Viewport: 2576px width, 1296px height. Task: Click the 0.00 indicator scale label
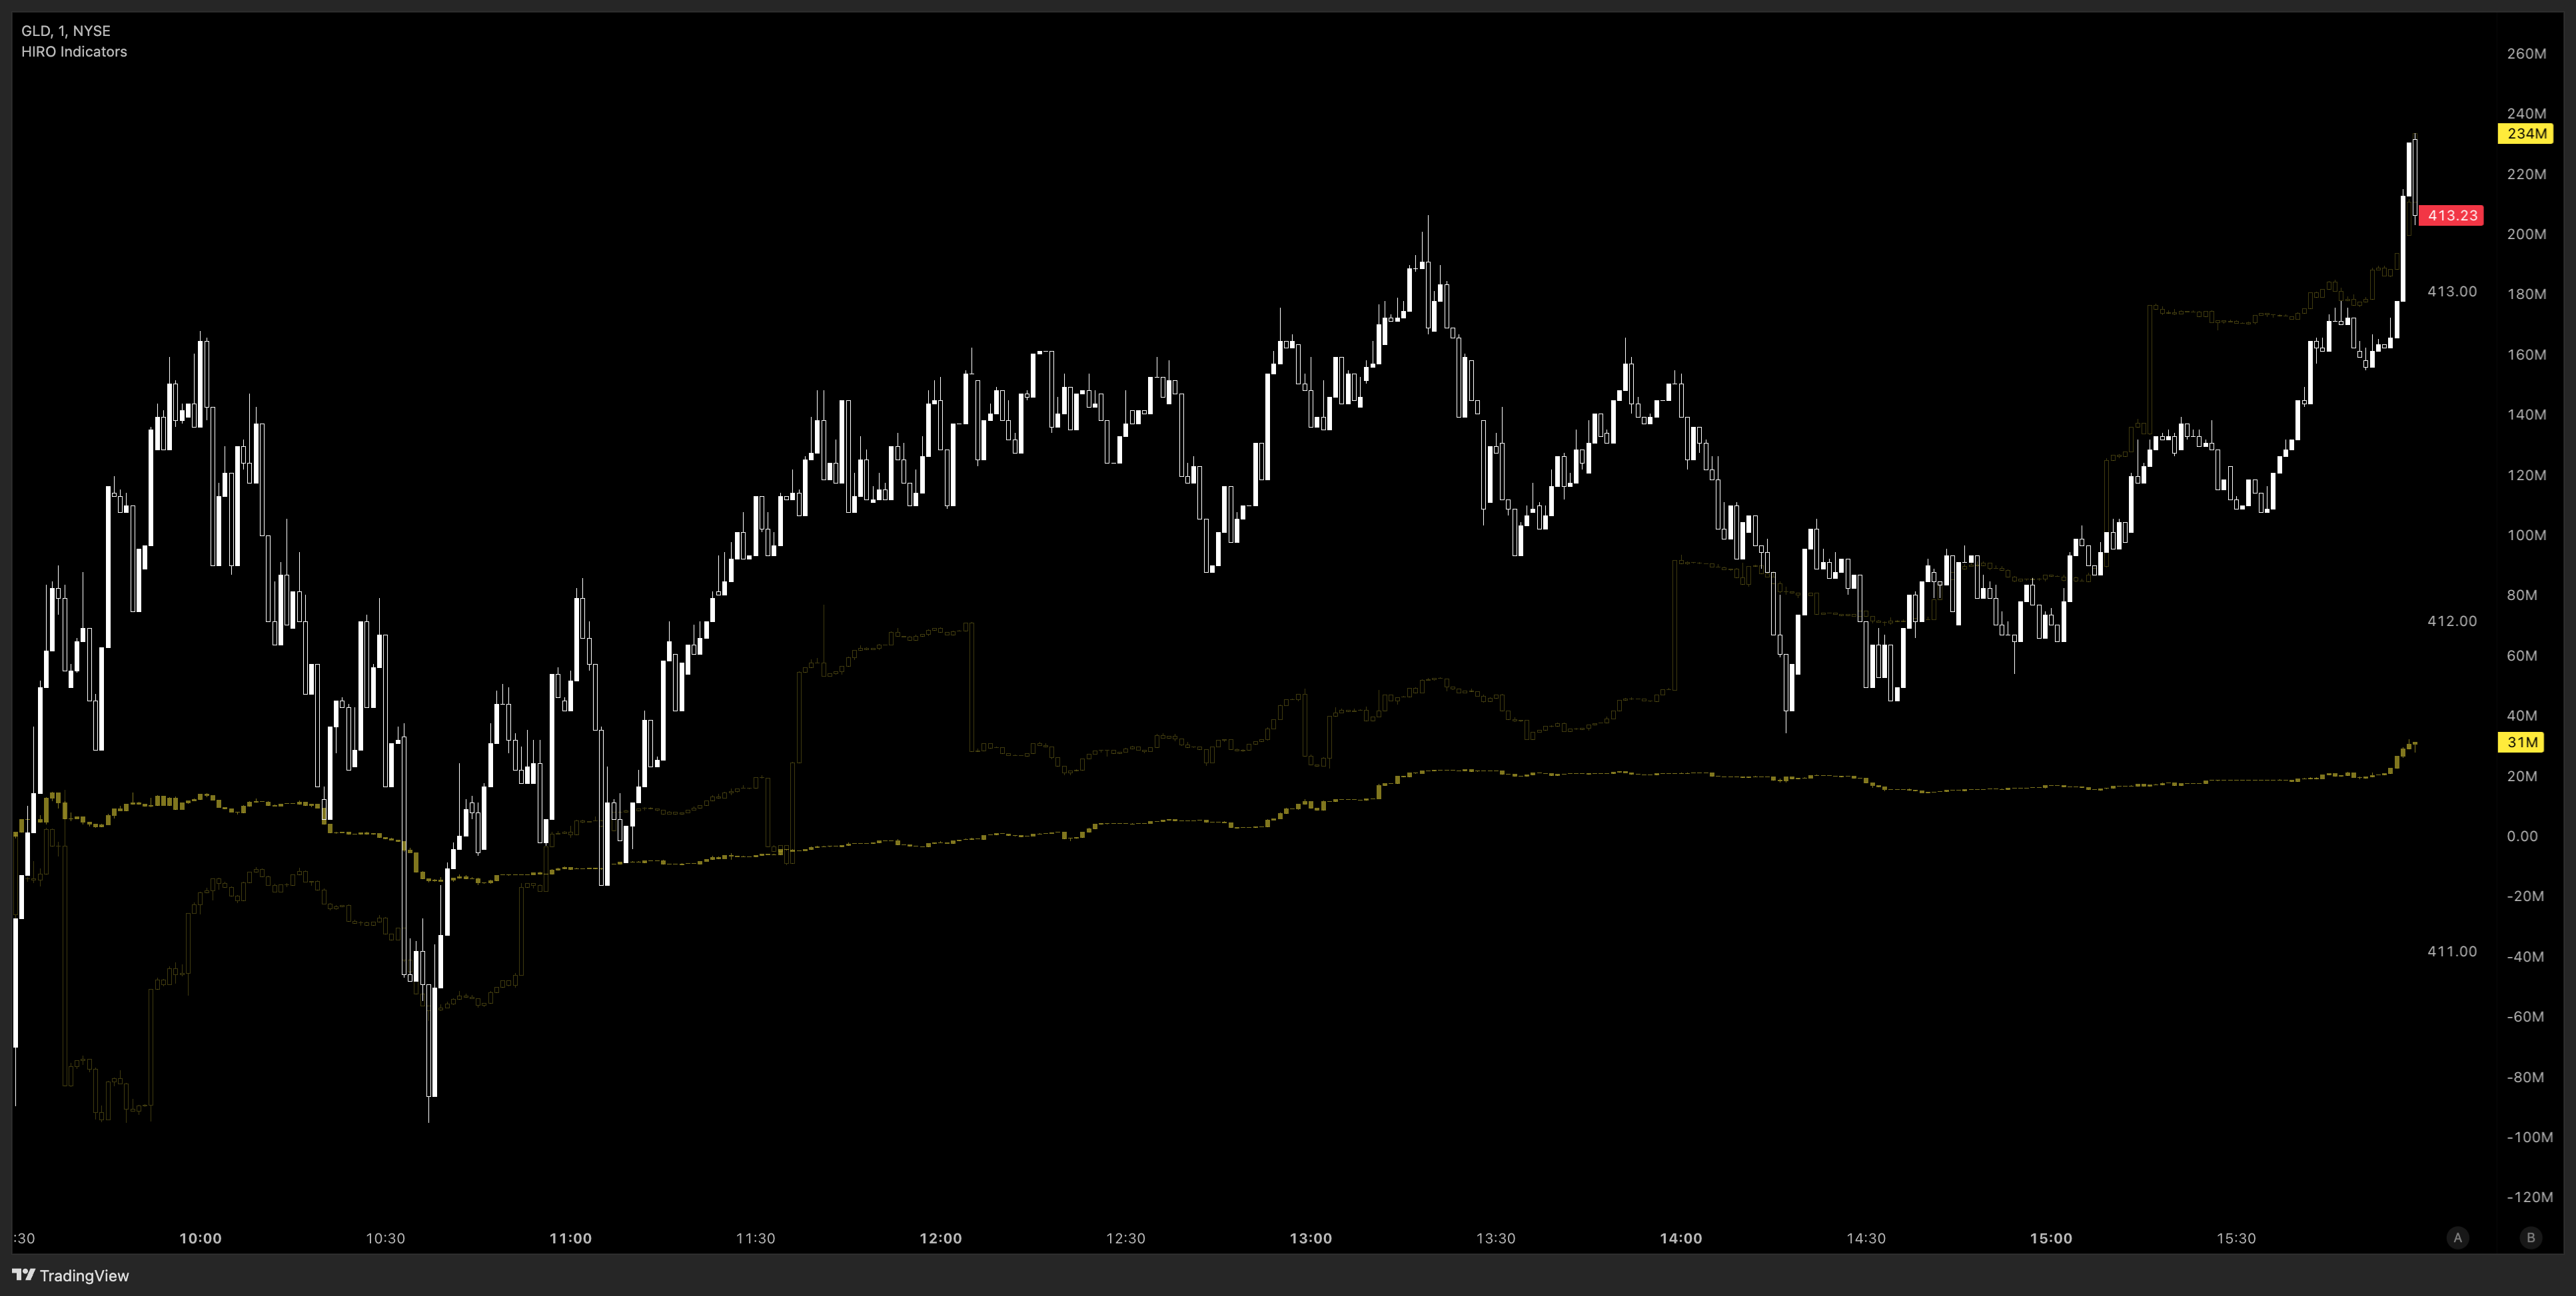coord(2521,836)
